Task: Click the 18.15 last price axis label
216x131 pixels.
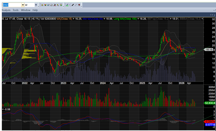Action: [x=209, y=50]
